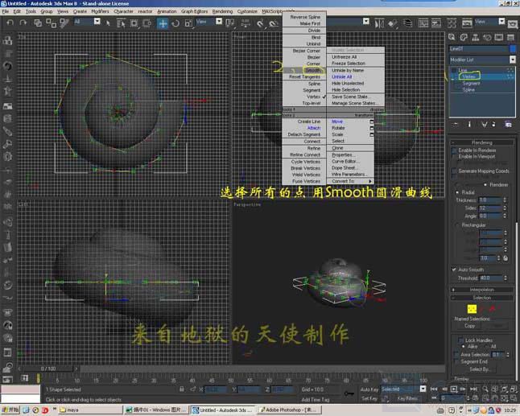This screenshot has width=520, height=416.
Task: Click the Undo arrow in main toolbar
Action: pos(10,23)
